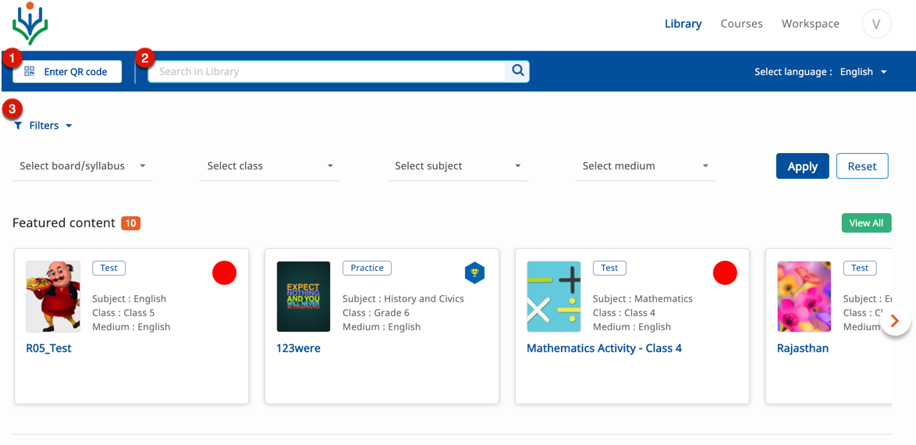
Task: Click the green View All button
Action: click(x=866, y=222)
